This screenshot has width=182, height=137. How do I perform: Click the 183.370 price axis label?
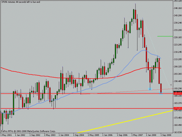click(178, 103)
